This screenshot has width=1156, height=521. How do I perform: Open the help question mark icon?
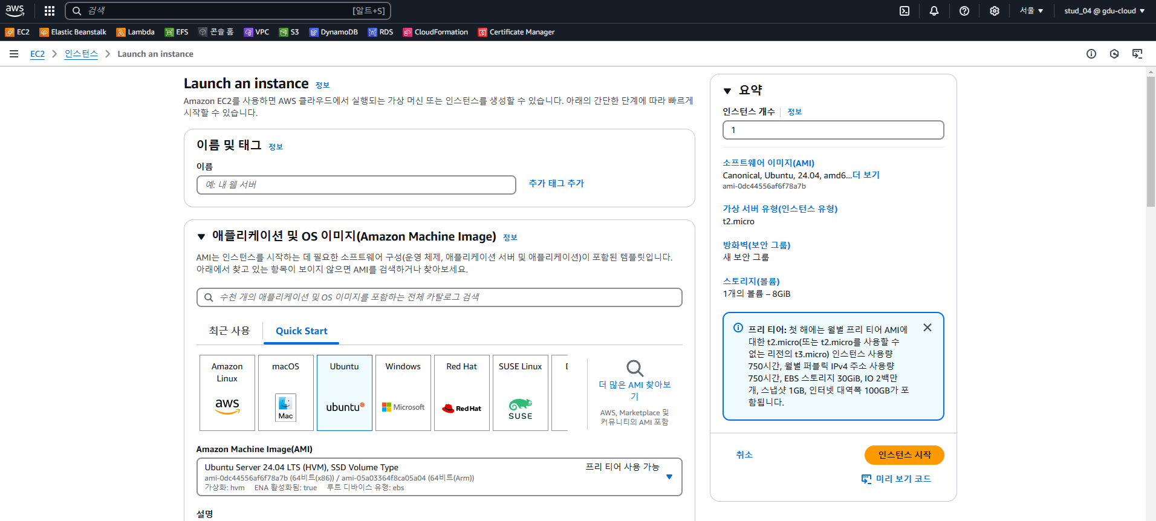pos(964,11)
